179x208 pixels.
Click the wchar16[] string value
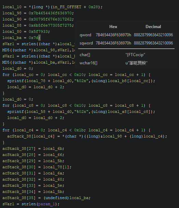[136, 63]
